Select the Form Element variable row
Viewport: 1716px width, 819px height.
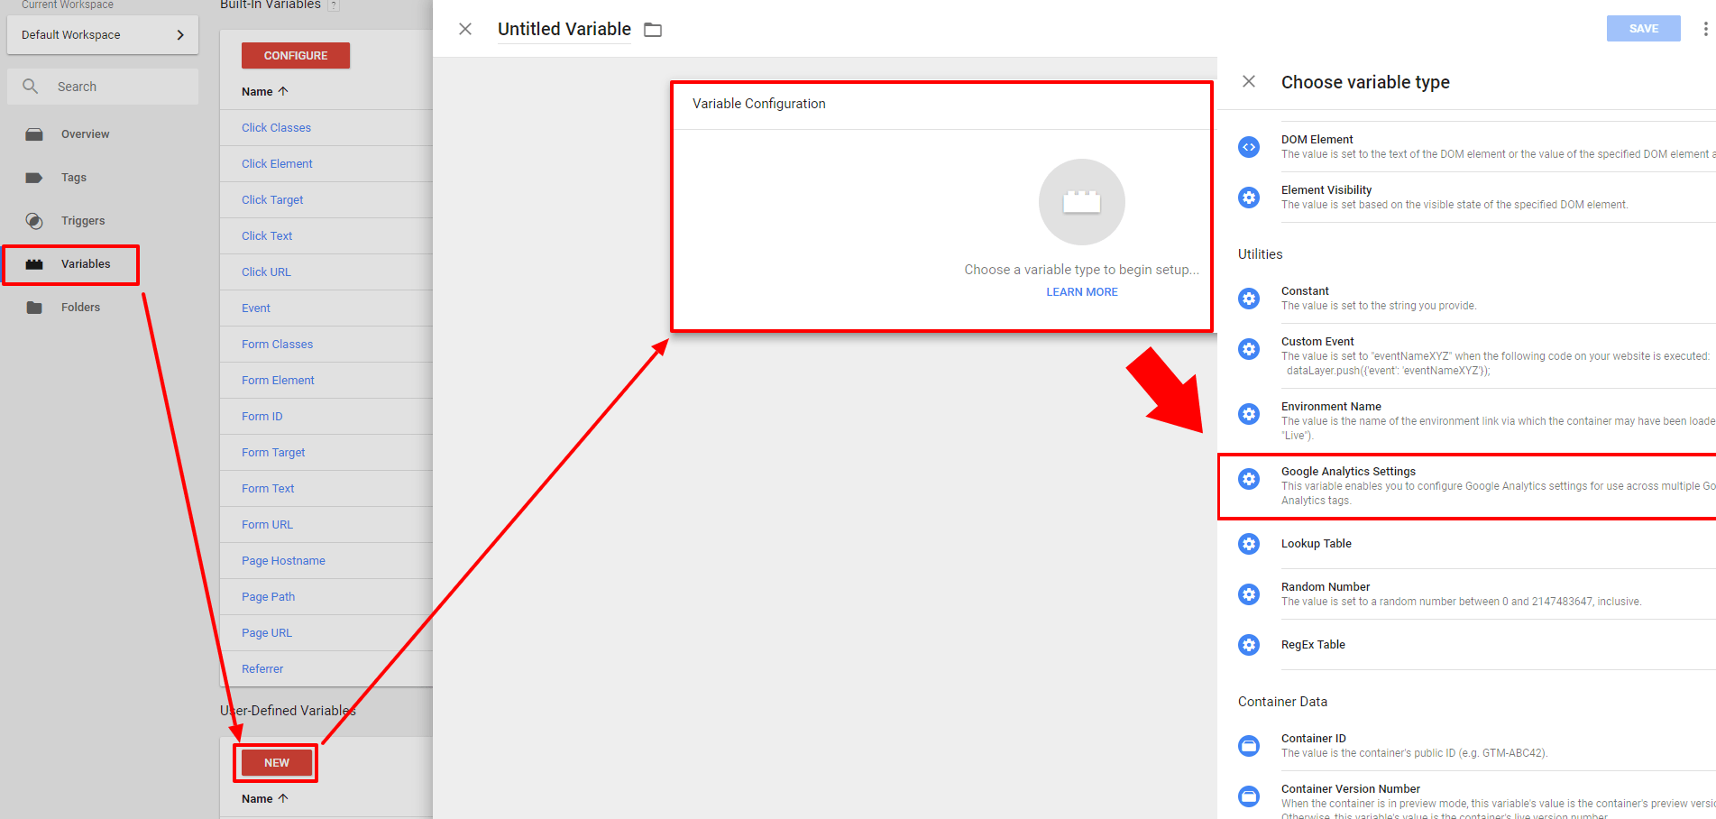(326, 381)
